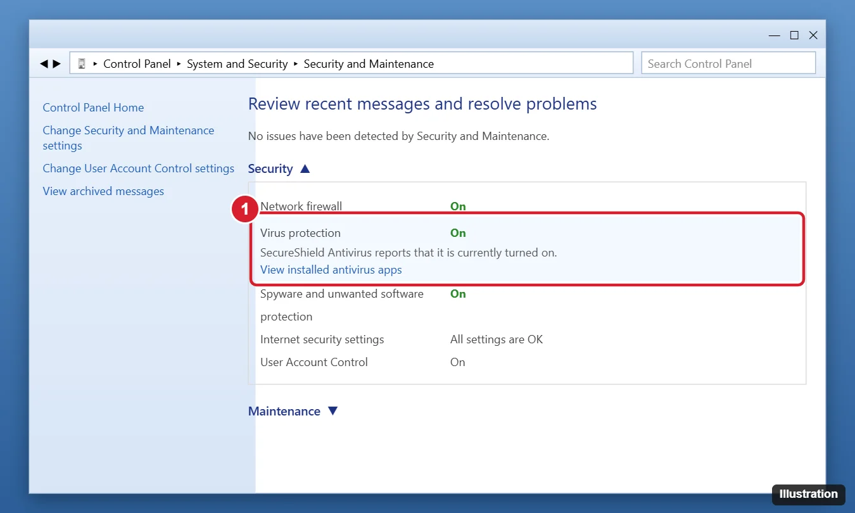Open View installed antivirus apps link
The height and width of the screenshot is (513, 855).
click(331, 270)
